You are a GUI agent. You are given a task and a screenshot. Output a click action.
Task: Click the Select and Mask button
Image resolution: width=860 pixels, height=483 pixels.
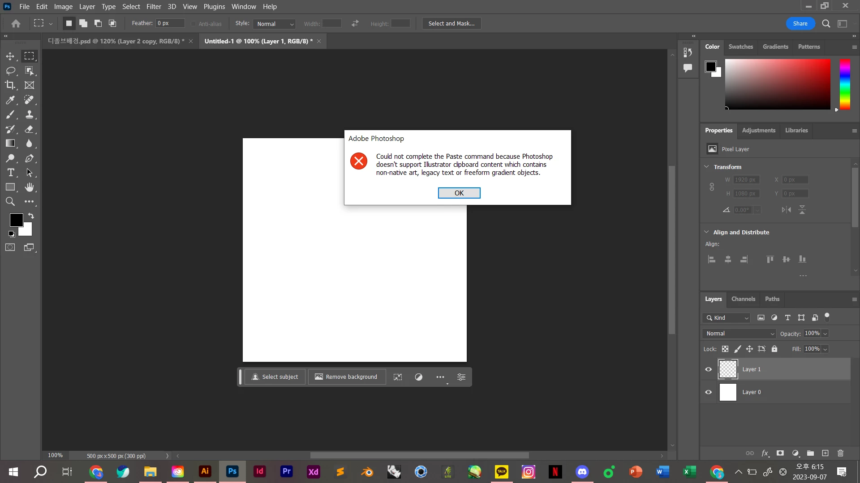tap(451, 24)
